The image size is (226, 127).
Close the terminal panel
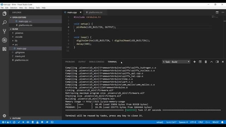click(223, 62)
